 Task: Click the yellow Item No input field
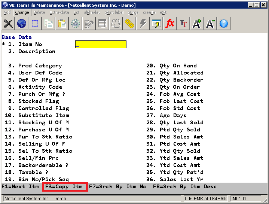[101, 45]
